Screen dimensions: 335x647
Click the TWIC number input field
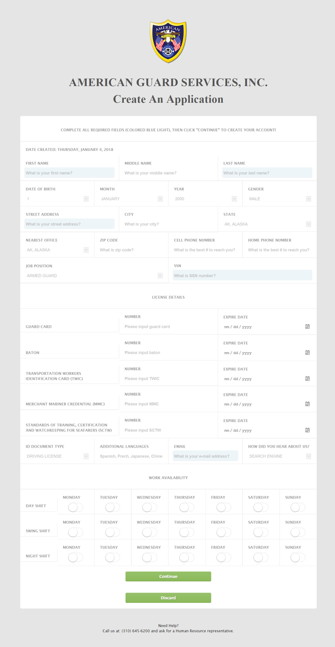[x=169, y=378]
